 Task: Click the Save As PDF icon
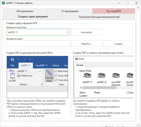point(12,73)
